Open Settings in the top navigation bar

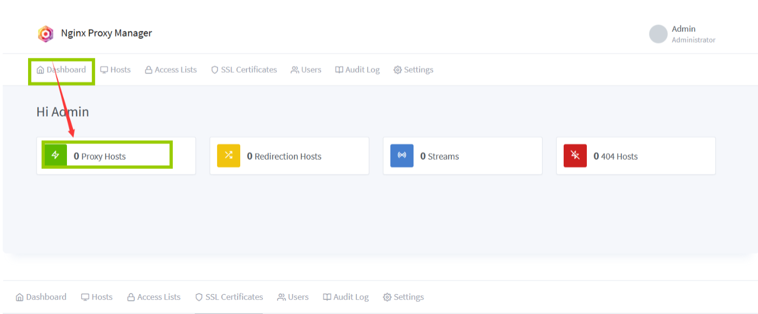coord(414,70)
